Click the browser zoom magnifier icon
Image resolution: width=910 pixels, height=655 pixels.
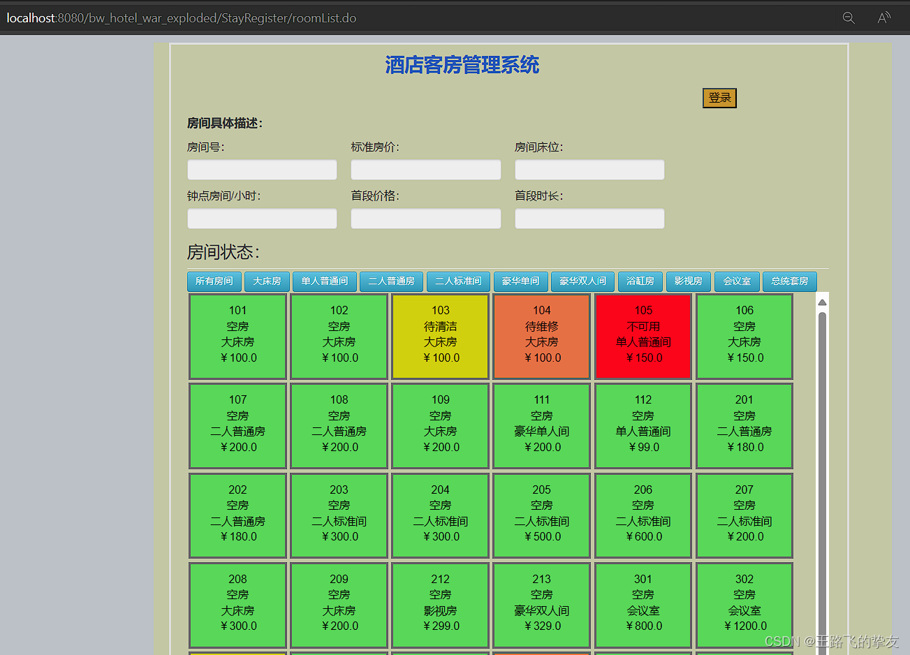[x=849, y=18]
